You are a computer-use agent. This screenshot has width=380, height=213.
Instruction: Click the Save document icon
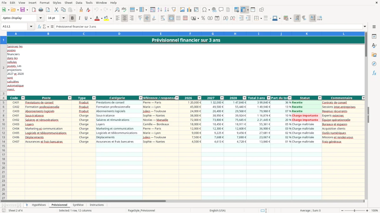pos(22,10)
